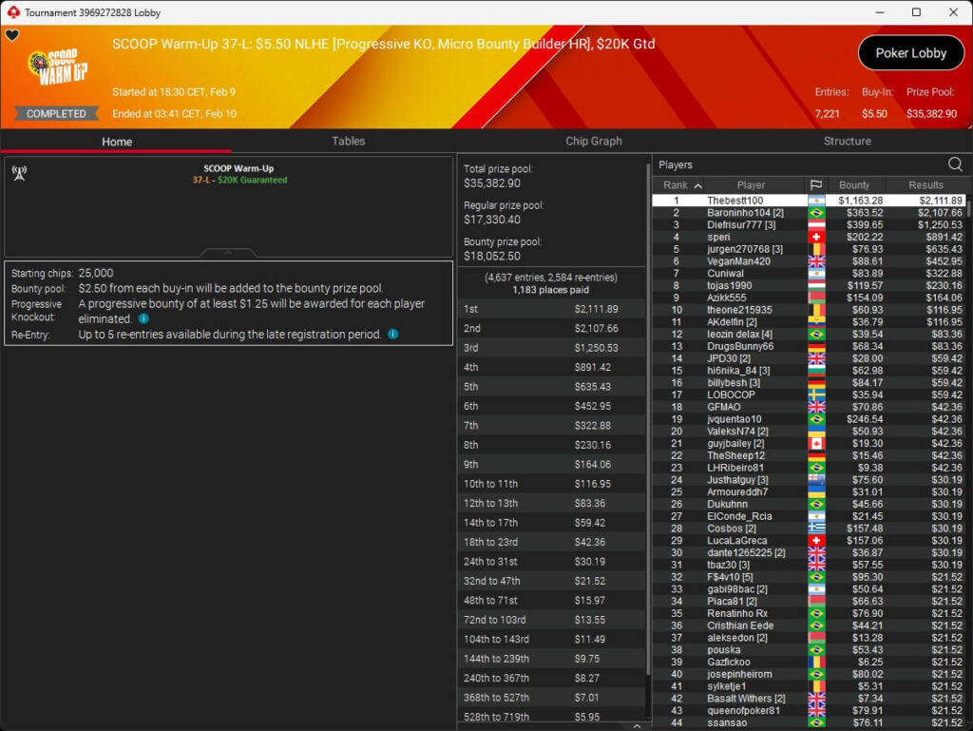Sort players by the flag column icon
Image resolution: width=973 pixels, height=731 pixels.
815,185
